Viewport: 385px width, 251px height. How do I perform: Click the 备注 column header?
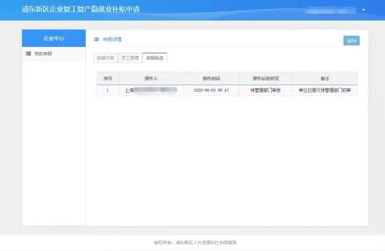tap(325, 78)
